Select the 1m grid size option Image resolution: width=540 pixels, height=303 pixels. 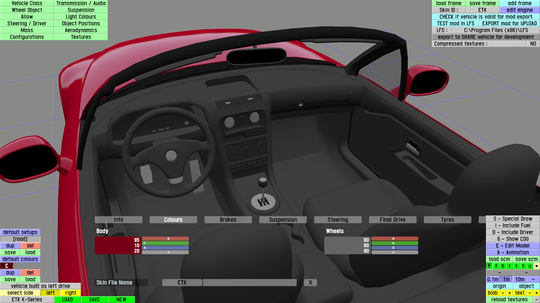506,279
